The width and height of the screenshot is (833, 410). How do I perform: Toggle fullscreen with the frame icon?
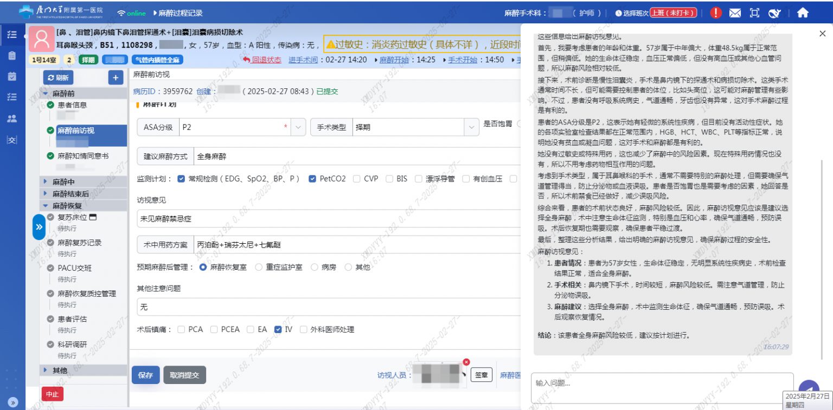coord(754,13)
